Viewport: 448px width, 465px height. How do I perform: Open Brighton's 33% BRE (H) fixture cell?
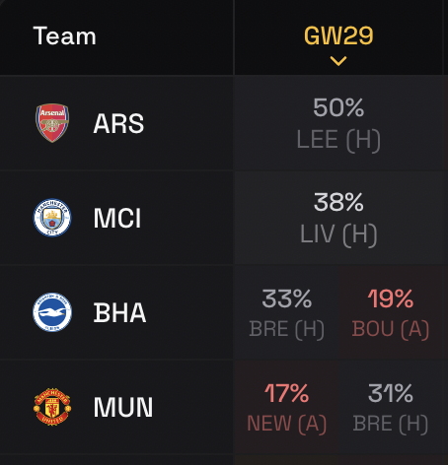click(x=287, y=312)
